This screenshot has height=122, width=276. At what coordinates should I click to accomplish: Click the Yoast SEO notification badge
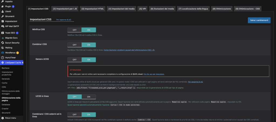tap(17, 33)
